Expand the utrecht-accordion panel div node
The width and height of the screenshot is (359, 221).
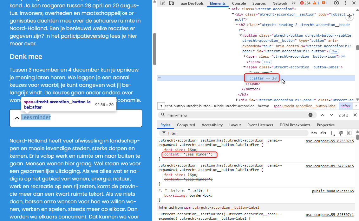coord(237,100)
